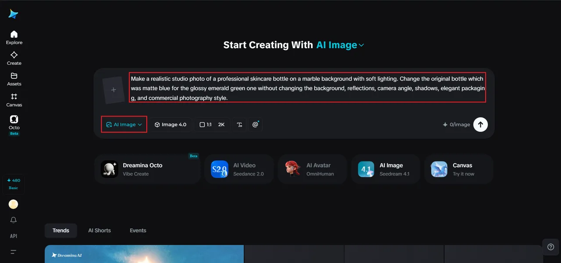Open Canvas from the sidebar
This screenshot has height=263, width=561.
pos(14,100)
